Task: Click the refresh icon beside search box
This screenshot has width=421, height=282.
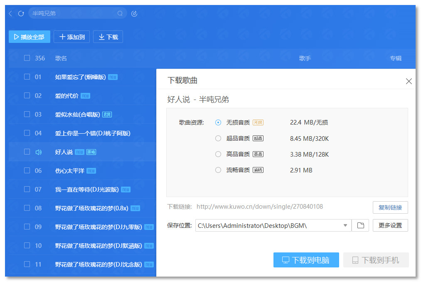Action: [x=21, y=13]
